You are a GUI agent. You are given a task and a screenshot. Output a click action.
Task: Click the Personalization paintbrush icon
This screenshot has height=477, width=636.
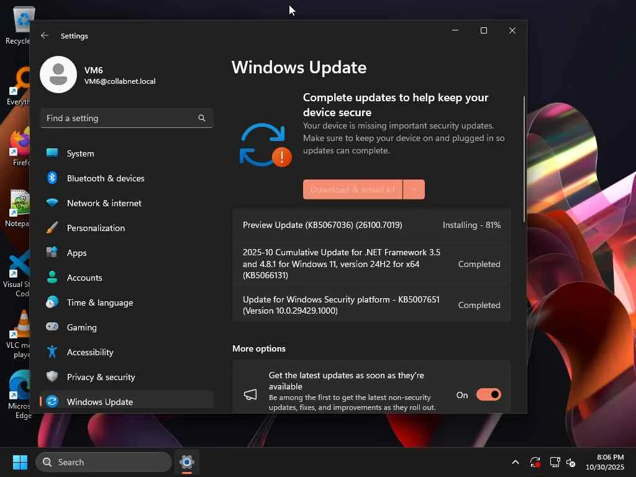pyautogui.click(x=52, y=227)
